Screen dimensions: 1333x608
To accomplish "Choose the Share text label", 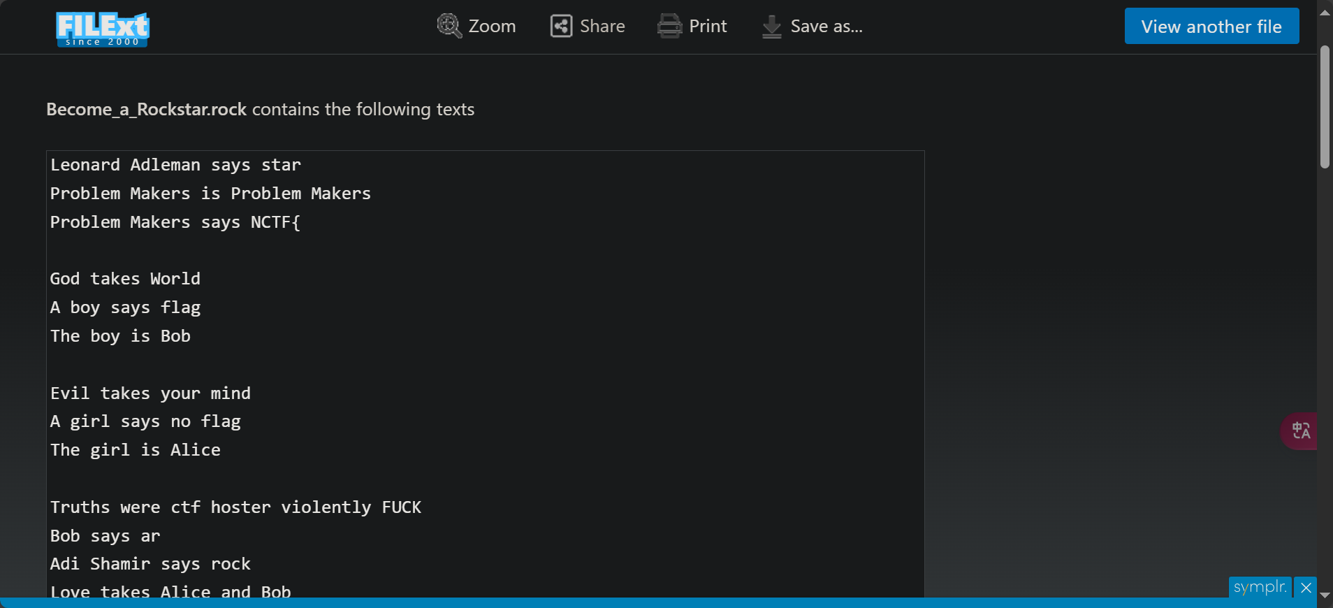I will pyautogui.click(x=602, y=27).
